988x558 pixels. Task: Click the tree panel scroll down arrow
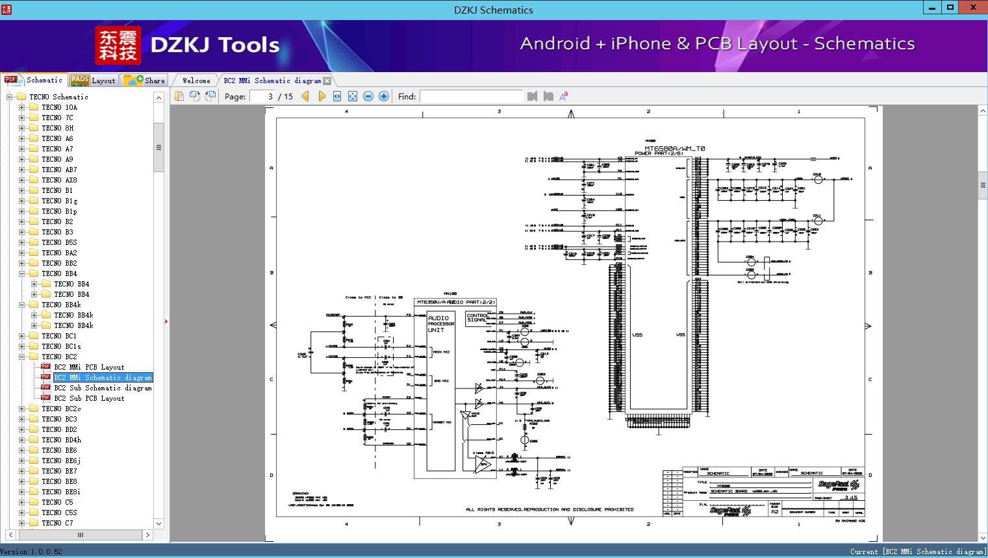[158, 524]
